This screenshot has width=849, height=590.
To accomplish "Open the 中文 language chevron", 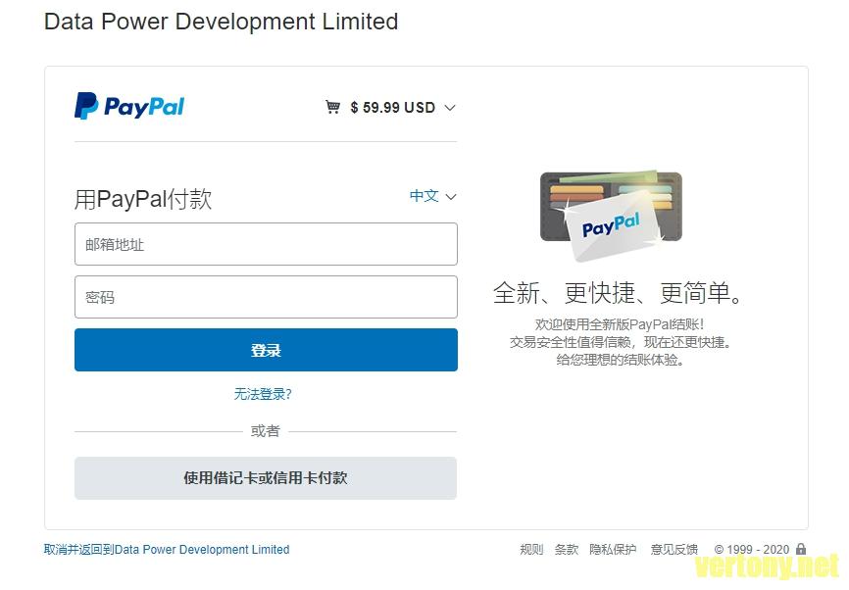I will [451, 196].
